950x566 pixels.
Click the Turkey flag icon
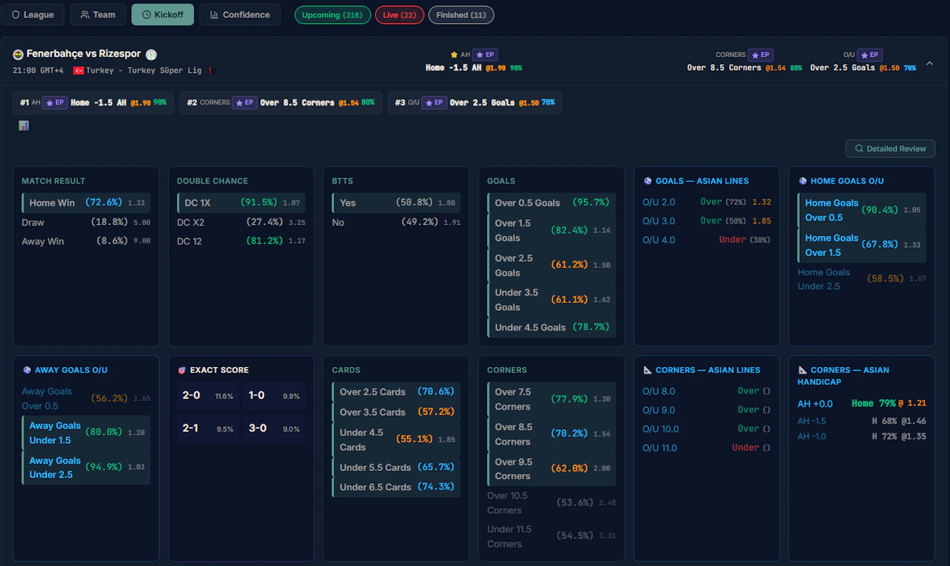coord(78,71)
